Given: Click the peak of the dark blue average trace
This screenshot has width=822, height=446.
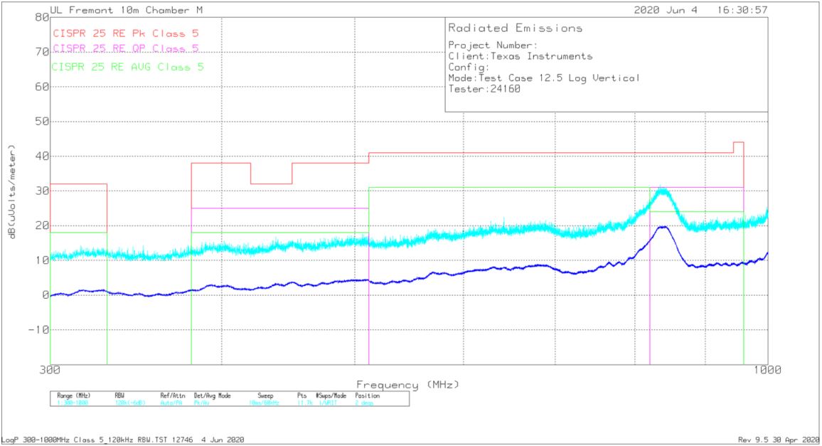Looking at the screenshot, I should (x=663, y=227).
